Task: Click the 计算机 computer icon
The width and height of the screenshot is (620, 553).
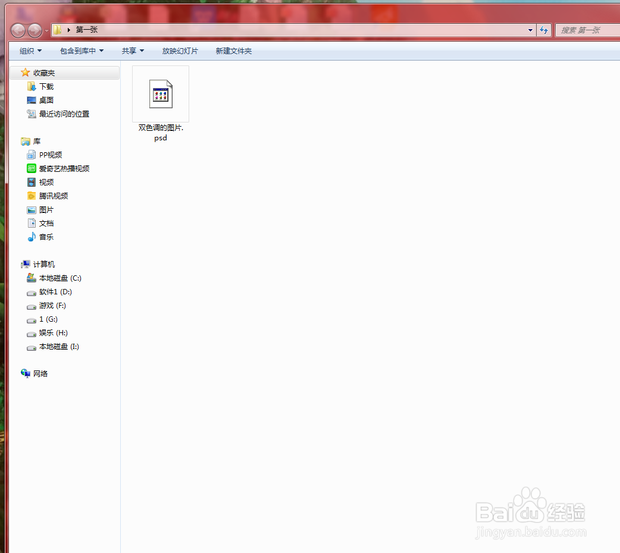Action: click(x=26, y=264)
